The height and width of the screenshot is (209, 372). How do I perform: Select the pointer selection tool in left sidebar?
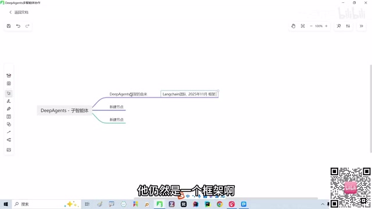click(9, 93)
